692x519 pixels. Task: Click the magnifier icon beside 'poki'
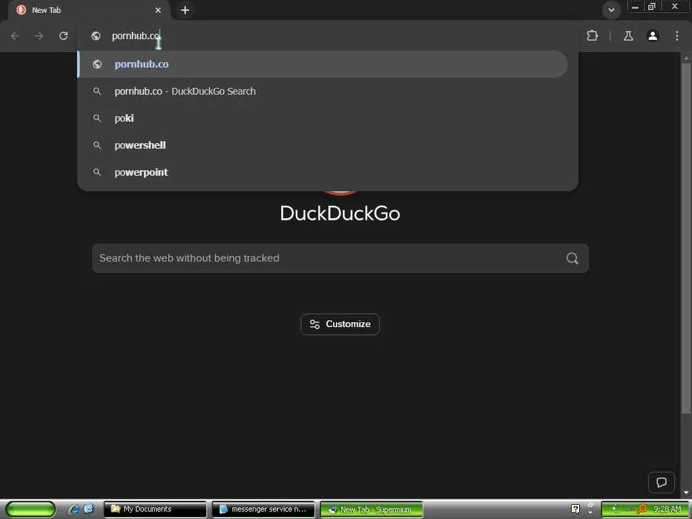point(97,118)
